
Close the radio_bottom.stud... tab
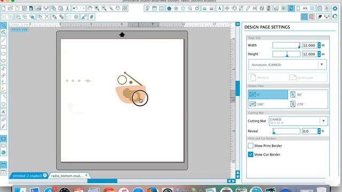(87, 175)
